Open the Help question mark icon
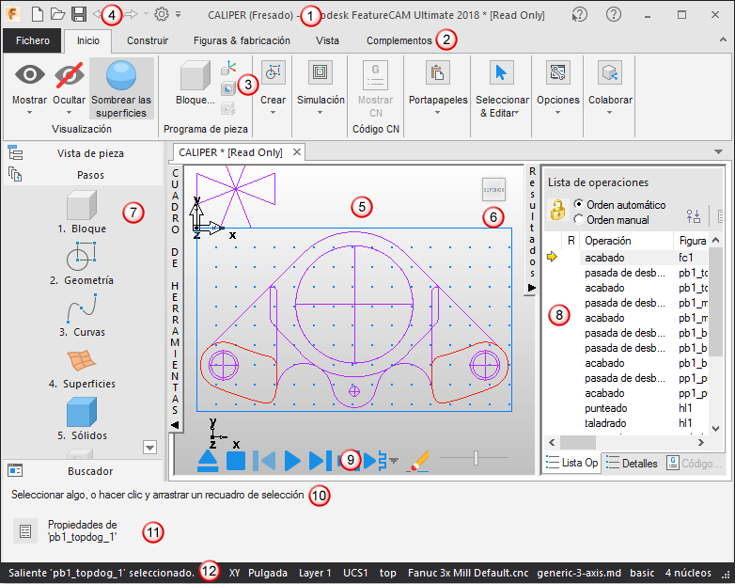This screenshot has height=584, width=735. 613,14
